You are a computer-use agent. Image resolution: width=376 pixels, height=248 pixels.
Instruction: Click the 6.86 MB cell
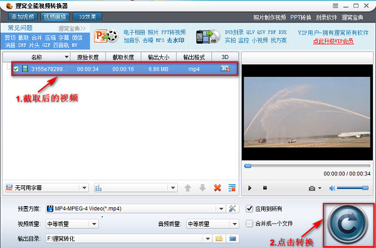tap(159, 70)
